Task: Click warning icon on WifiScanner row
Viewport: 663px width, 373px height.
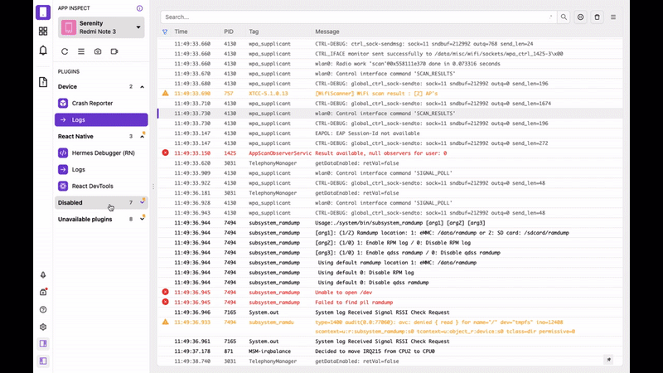Action: (x=165, y=93)
